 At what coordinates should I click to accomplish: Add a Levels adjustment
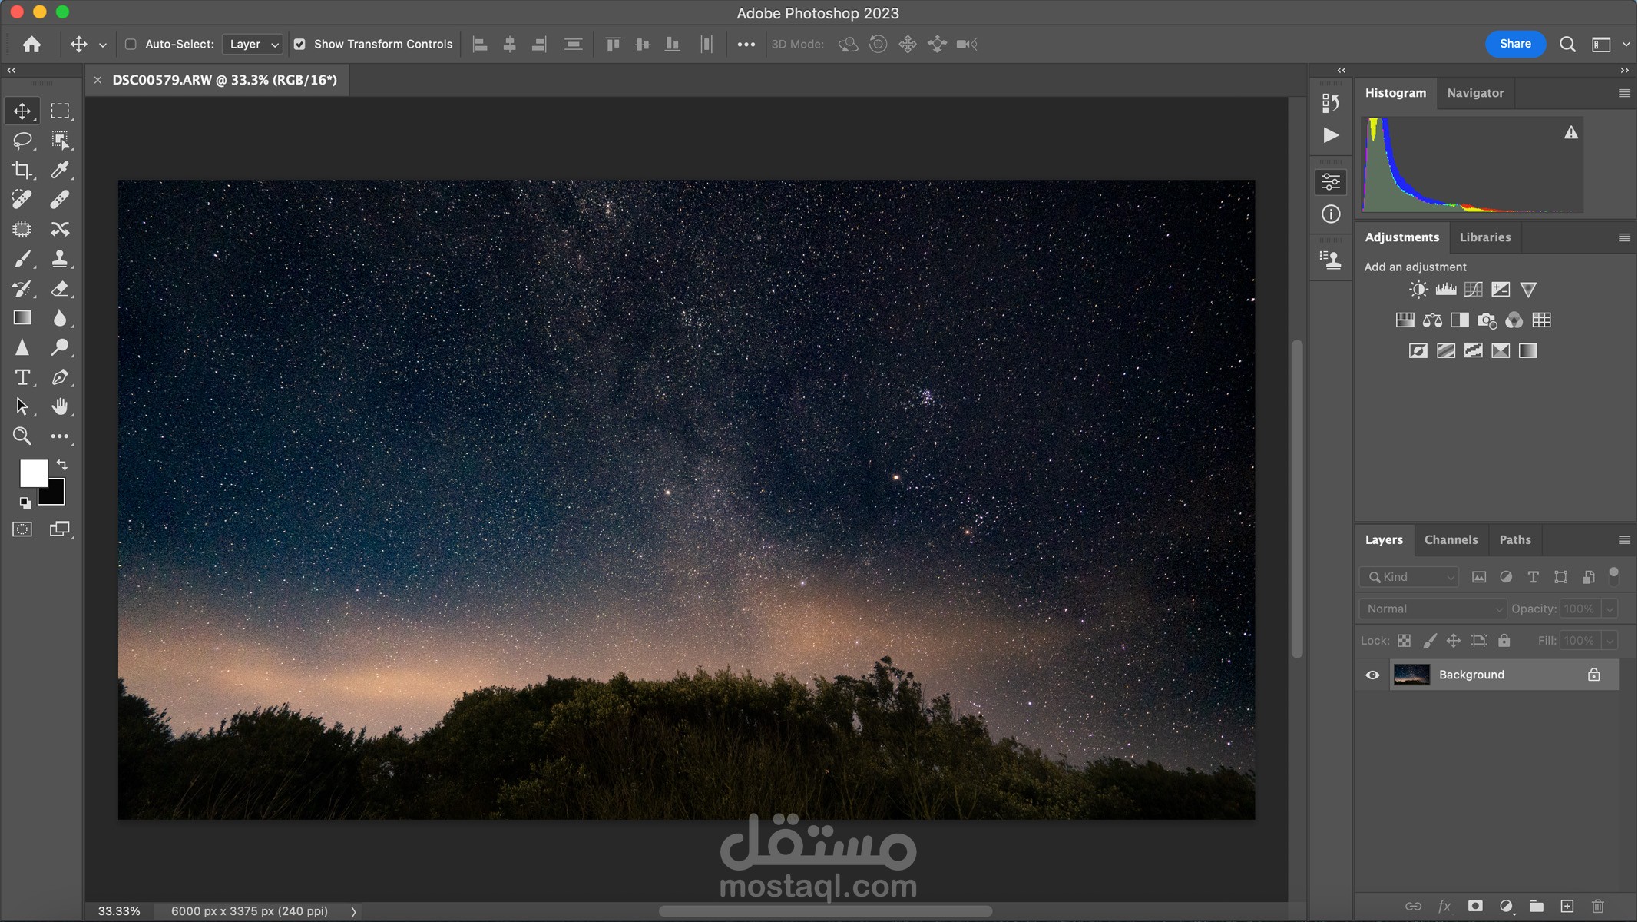pyautogui.click(x=1446, y=290)
